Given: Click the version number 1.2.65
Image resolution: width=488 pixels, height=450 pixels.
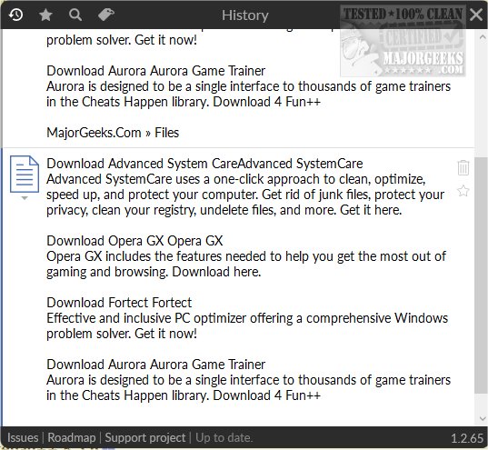Looking at the screenshot, I should pos(467,438).
